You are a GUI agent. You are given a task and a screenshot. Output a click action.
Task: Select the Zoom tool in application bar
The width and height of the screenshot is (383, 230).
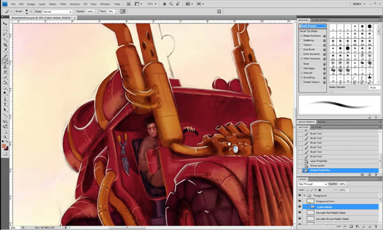click(171, 4)
